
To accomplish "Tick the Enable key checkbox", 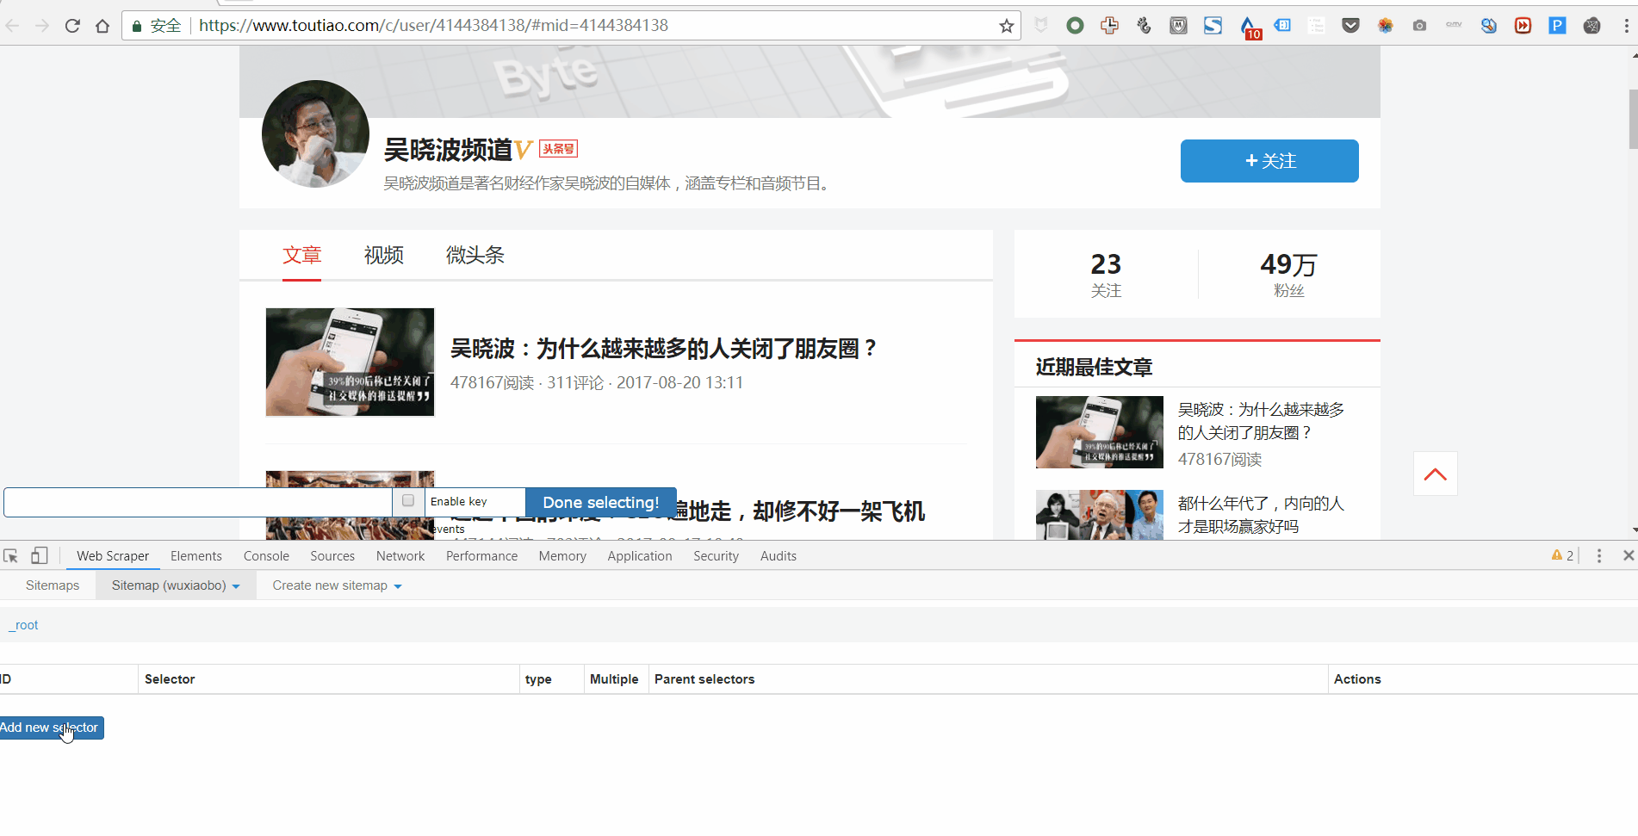I will 408,501.
